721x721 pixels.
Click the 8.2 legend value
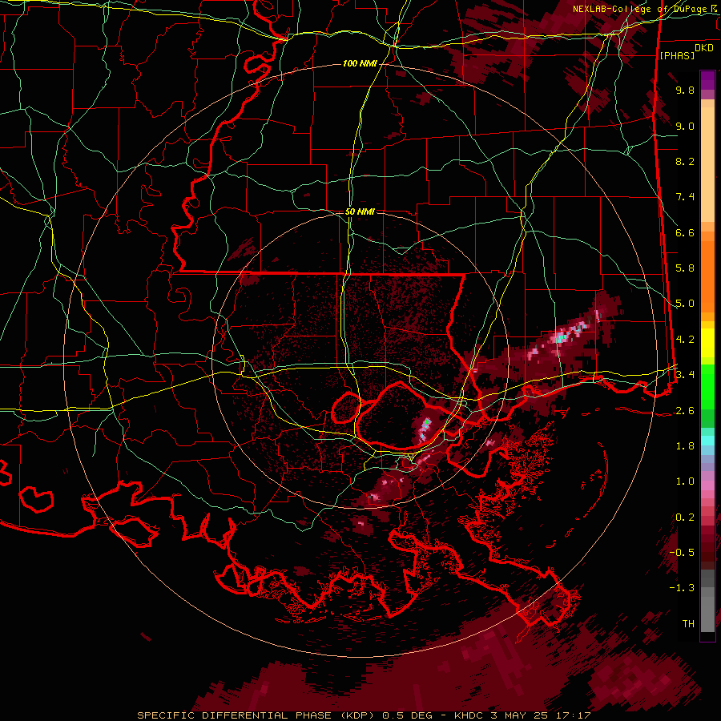tap(685, 161)
